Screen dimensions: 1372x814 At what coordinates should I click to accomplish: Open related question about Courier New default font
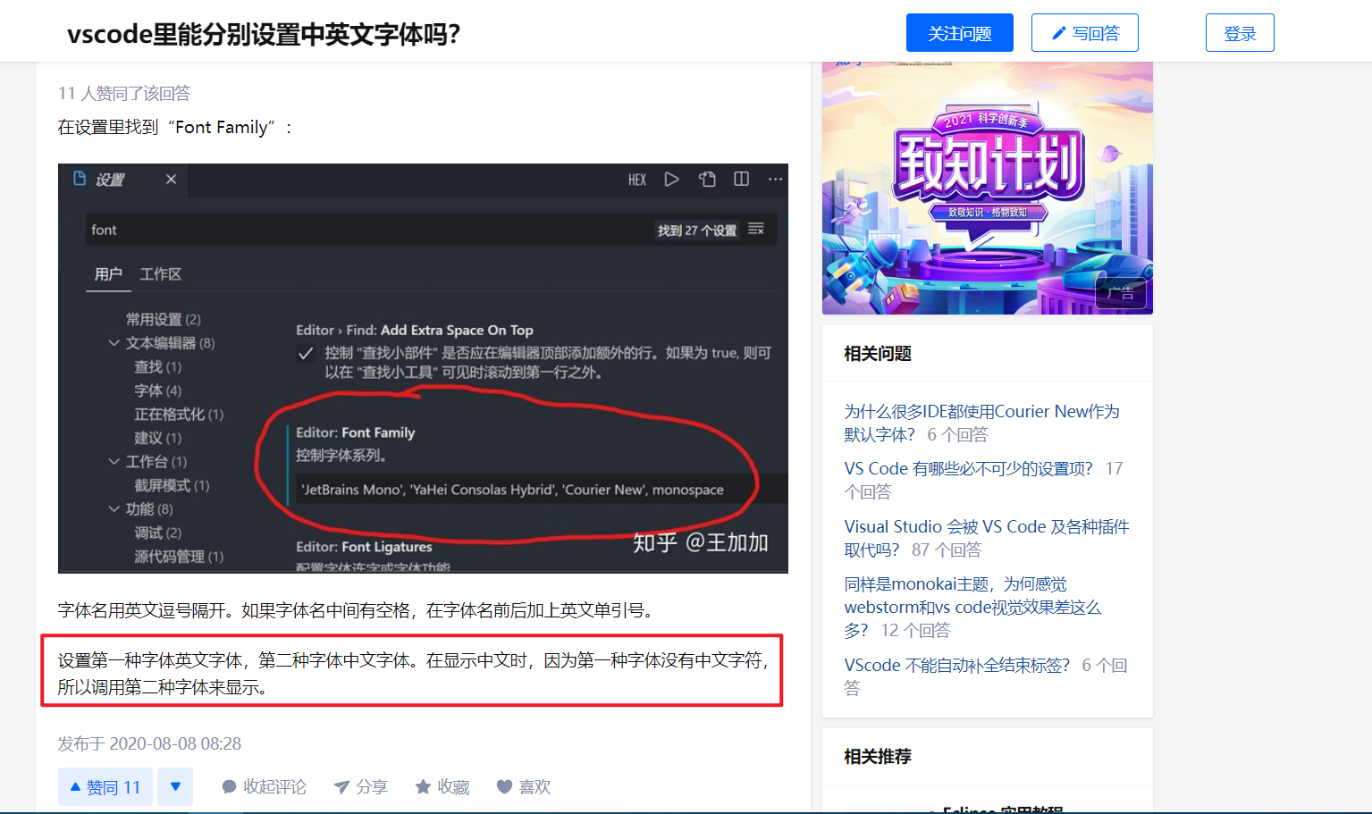981,423
